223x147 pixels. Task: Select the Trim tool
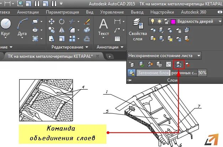tap(72, 21)
